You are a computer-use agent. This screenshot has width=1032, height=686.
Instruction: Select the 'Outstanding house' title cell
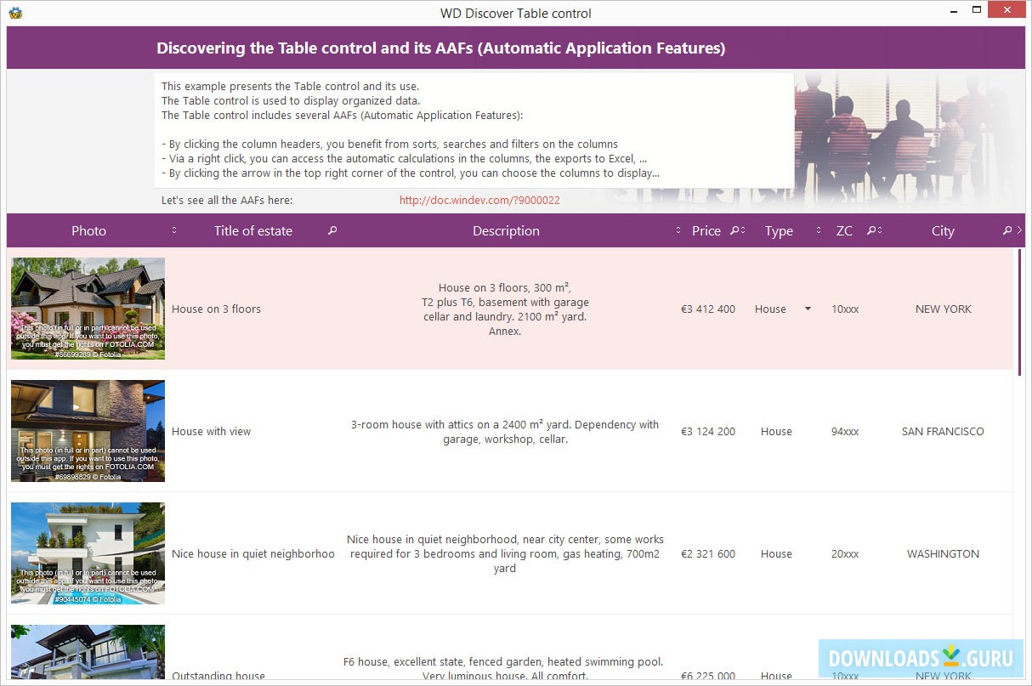coord(218,676)
